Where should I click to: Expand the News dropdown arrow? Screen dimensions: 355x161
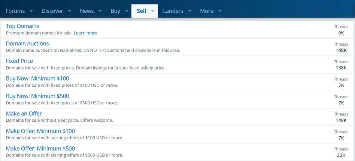(x=100, y=11)
